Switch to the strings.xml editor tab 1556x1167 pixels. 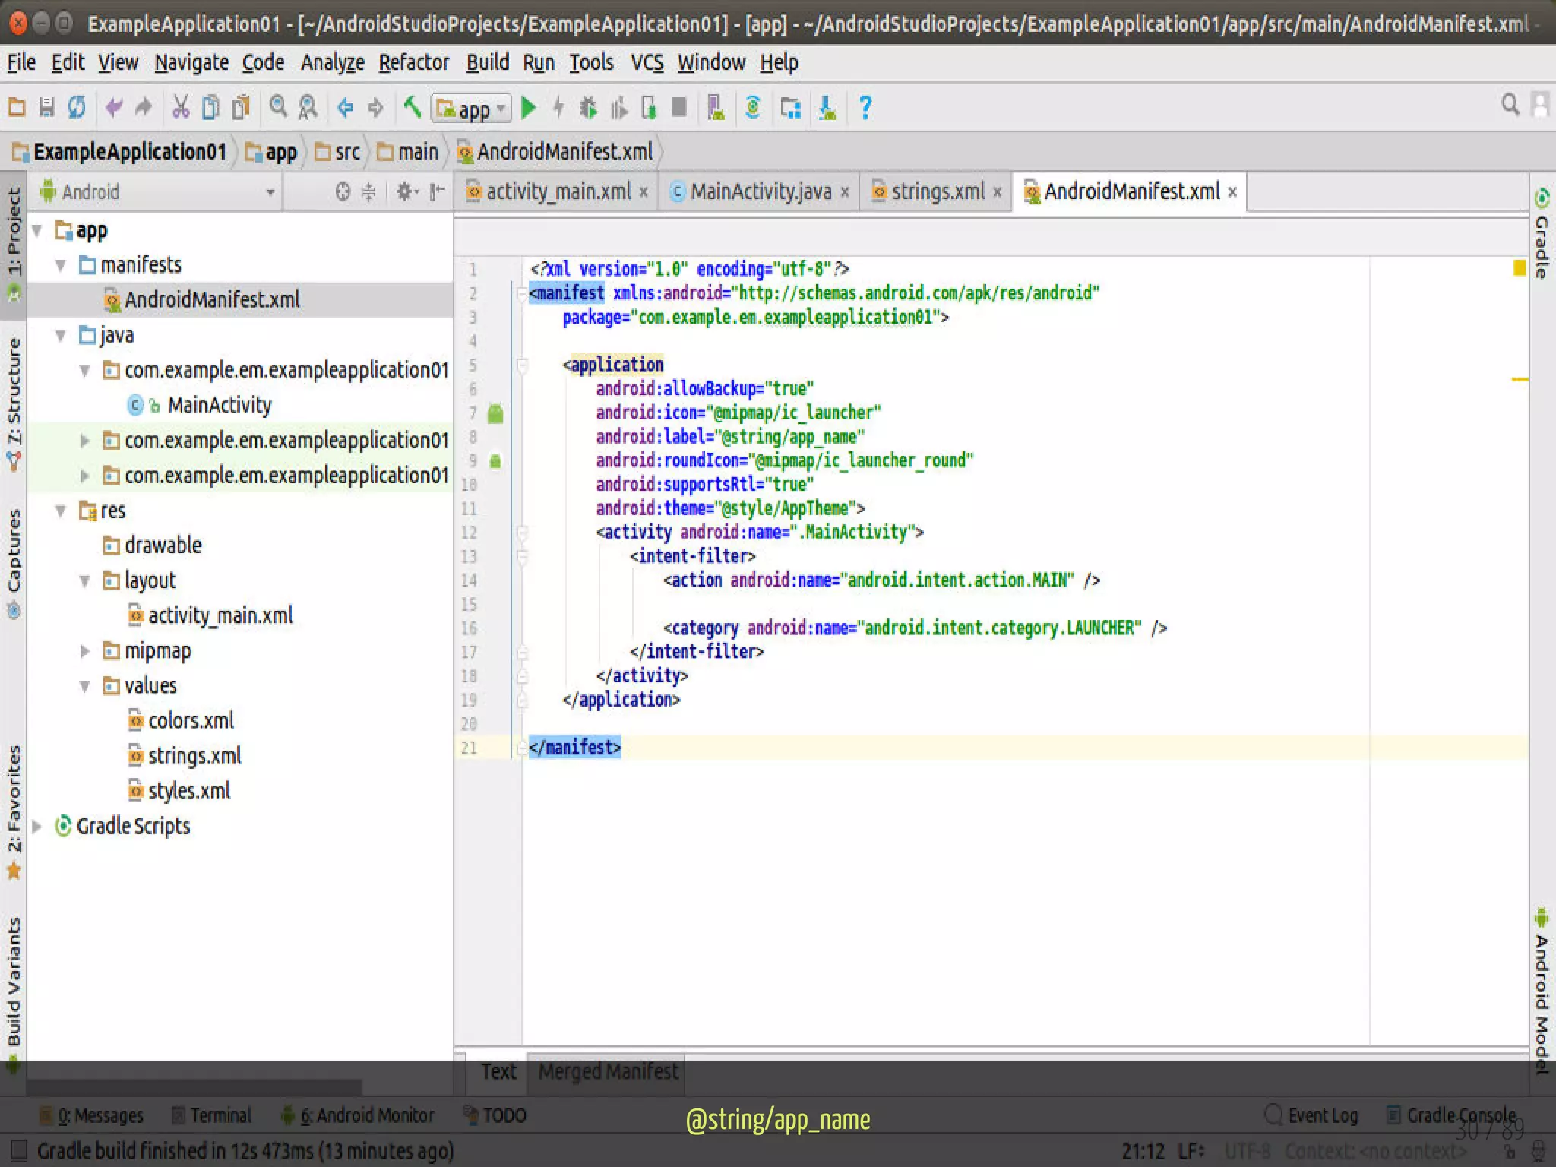[937, 191]
